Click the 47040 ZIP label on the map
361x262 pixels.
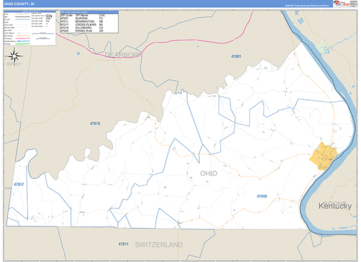(262, 196)
